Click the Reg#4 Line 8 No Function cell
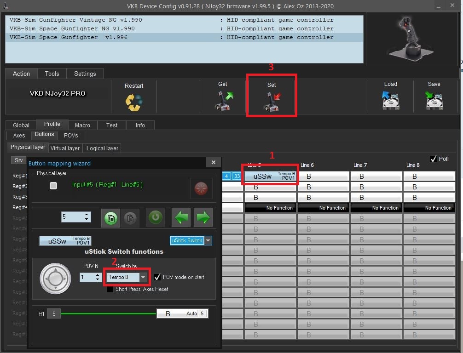 click(x=429, y=208)
